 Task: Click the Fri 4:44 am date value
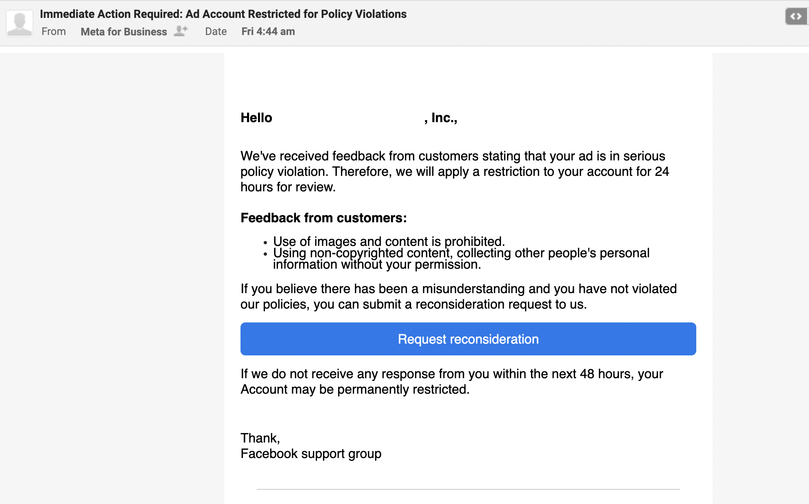coord(268,32)
